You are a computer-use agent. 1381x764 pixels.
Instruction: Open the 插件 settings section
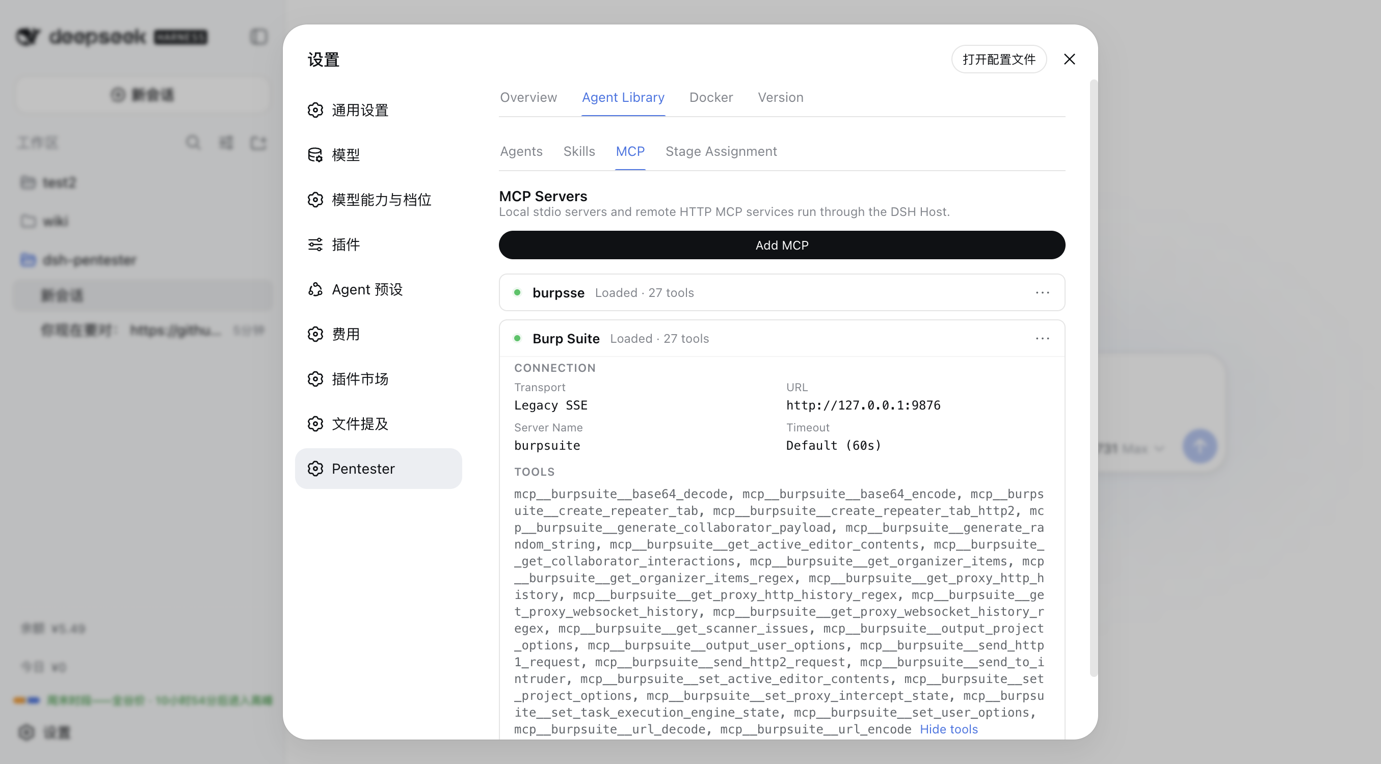tap(378, 244)
